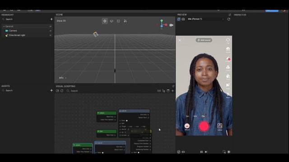The image size is (289, 162).
Task: Open Effects with the smiley icon
Action: tap(187, 126)
